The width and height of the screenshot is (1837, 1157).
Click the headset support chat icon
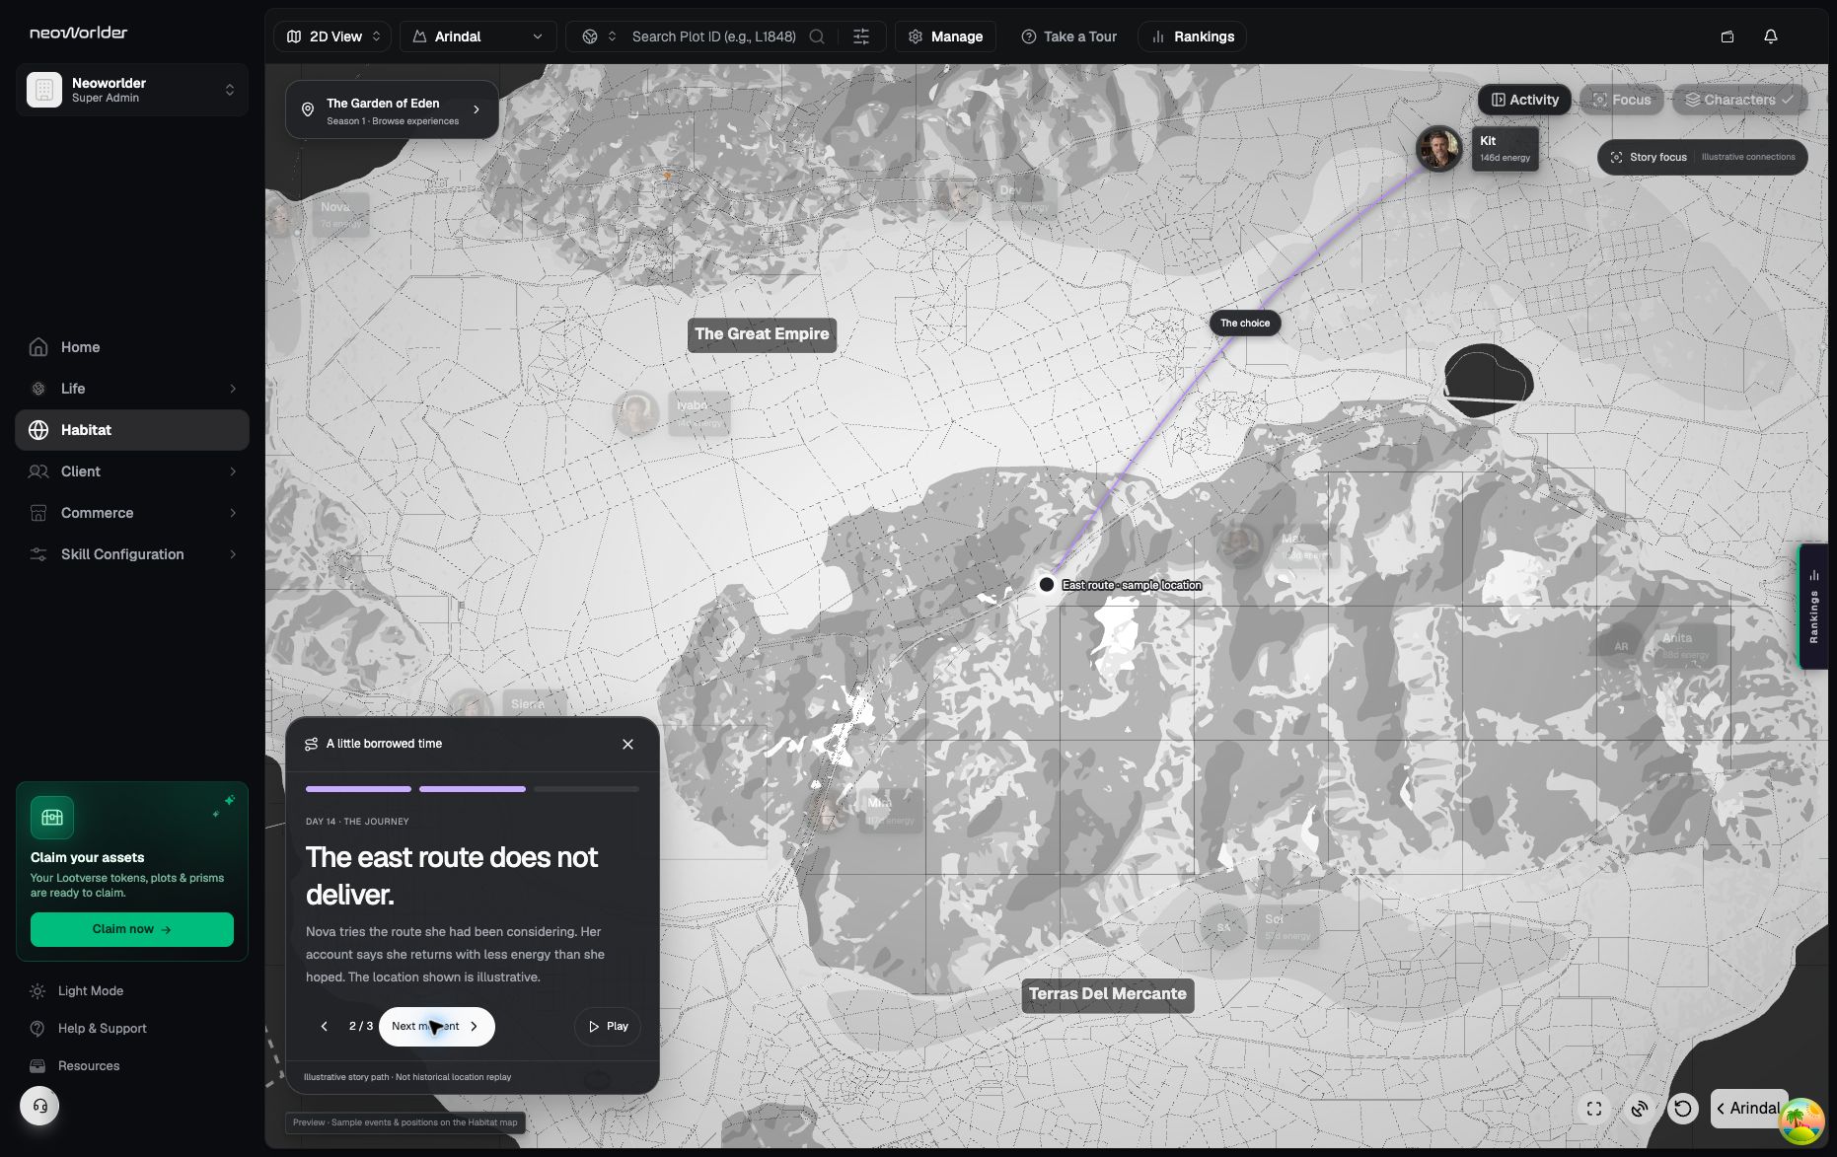tap(39, 1106)
